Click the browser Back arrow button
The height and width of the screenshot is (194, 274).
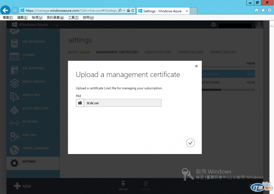pyautogui.click(x=5, y=11)
